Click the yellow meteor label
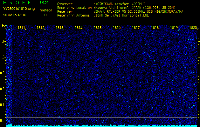 tap(45, 10)
